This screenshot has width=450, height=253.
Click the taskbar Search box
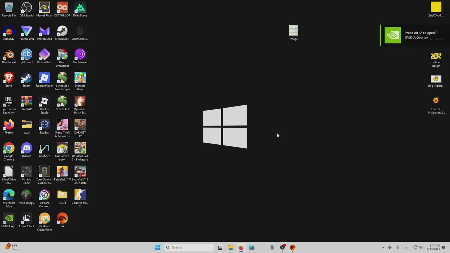pyautogui.click(x=189, y=247)
